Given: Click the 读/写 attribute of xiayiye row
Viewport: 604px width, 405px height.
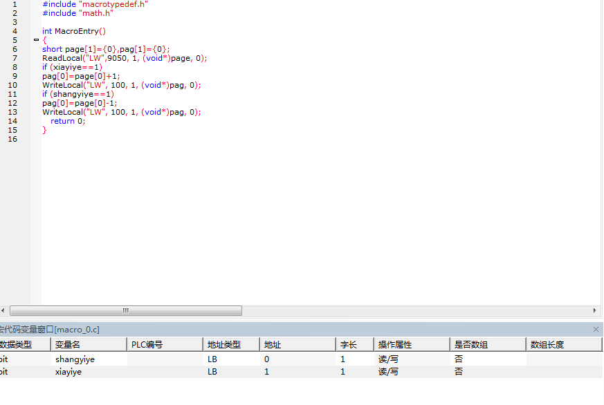Looking at the screenshot, I should pyautogui.click(x=388, y=372).
